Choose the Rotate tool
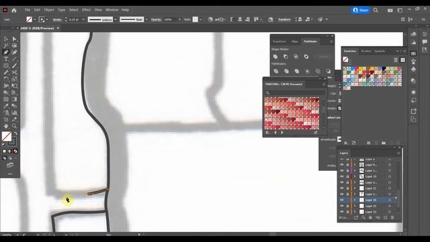 tap(6, 79)
